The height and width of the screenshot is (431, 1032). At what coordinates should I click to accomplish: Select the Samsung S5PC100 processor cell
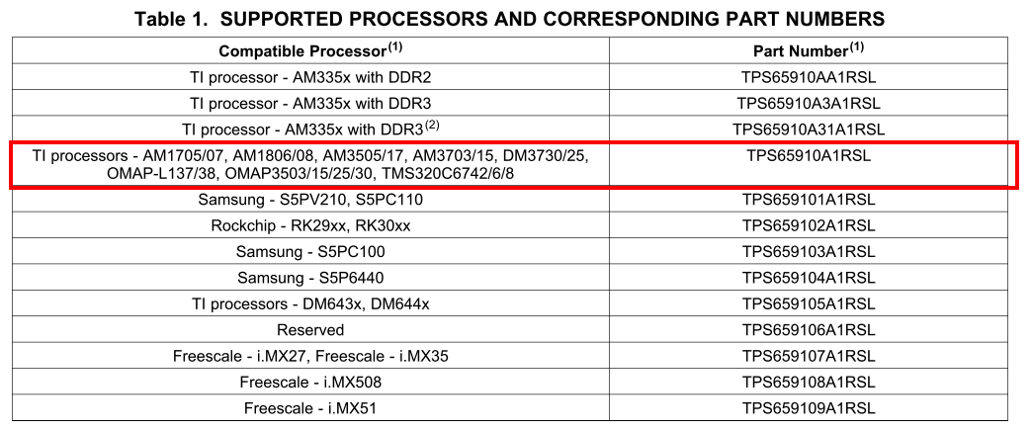(310, 251)
